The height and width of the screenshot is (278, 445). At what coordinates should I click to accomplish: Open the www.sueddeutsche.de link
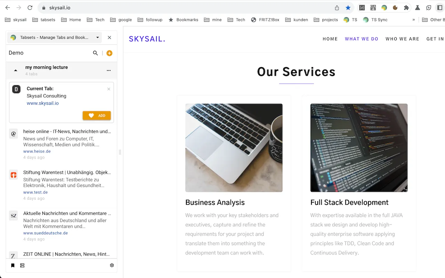coord(45,233)
